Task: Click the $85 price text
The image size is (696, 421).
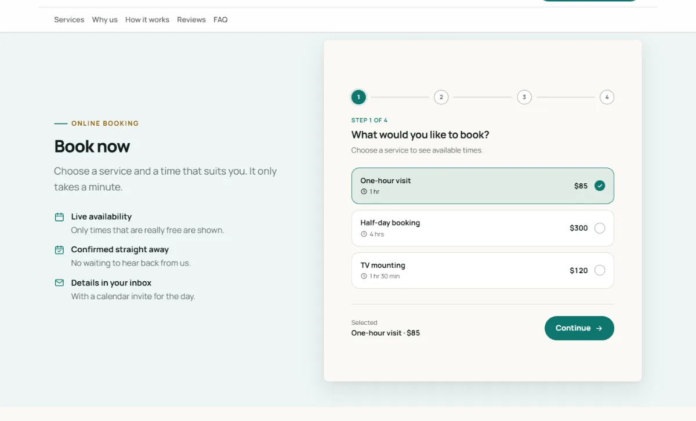Action: point(581,186)
